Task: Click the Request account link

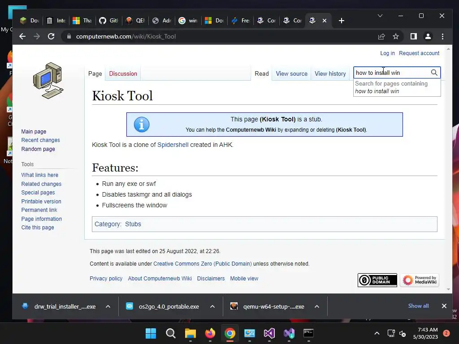Action: (x=419, y=53)
